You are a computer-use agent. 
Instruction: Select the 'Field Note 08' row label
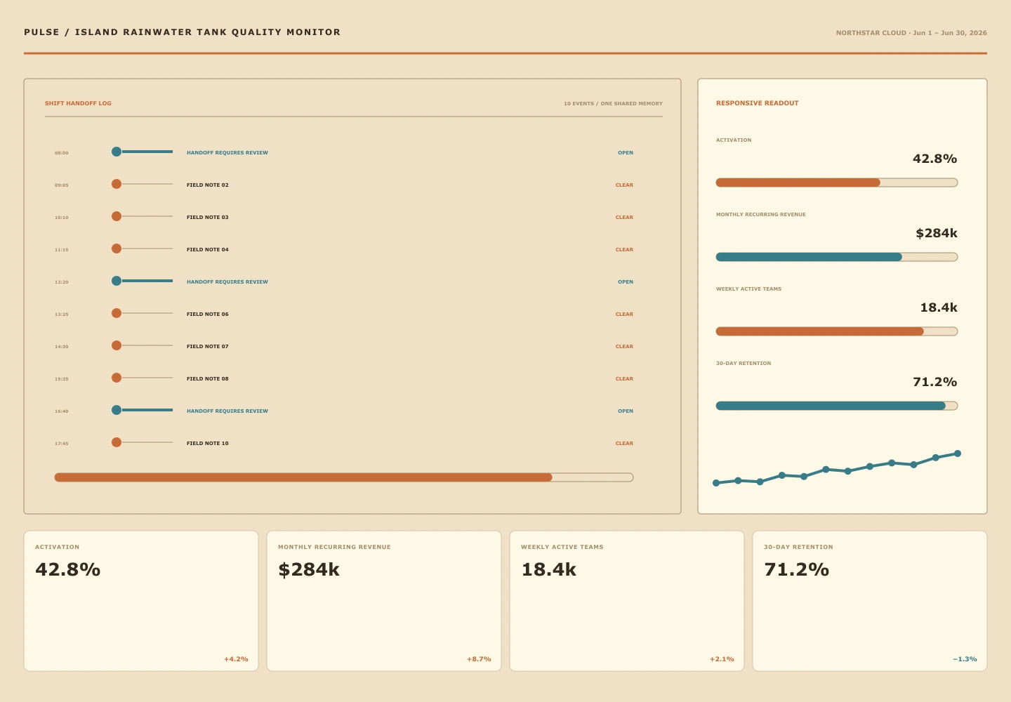(208, 378)
